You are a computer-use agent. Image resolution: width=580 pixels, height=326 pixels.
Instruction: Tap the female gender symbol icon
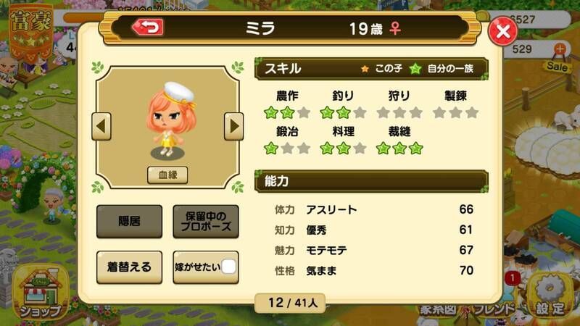[395, 28]
